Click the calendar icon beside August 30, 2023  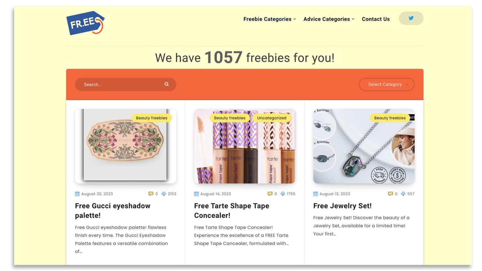pos(77,194)
